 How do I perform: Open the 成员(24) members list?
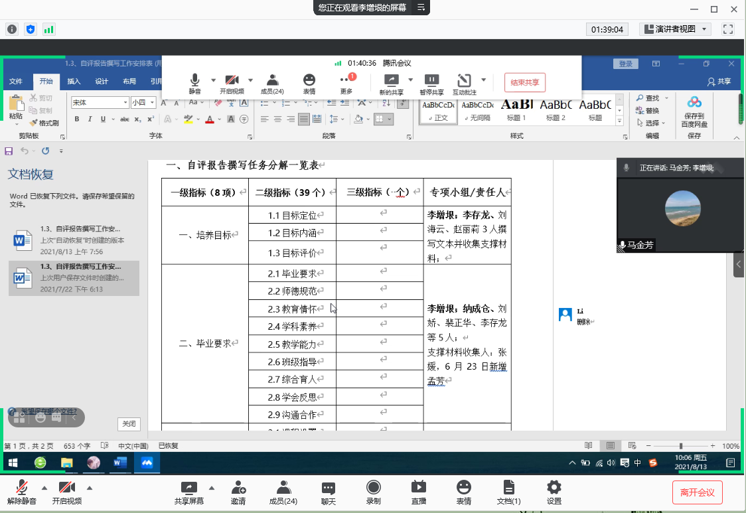click(x=283, y=492)
